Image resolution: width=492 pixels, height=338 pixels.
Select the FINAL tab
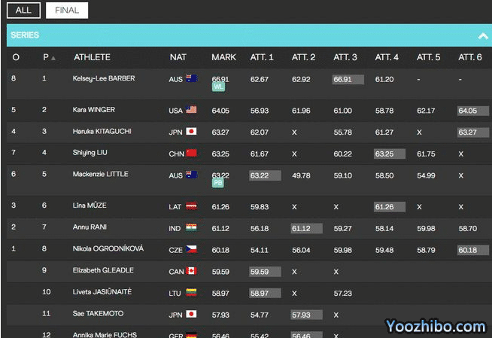(66, 11)
